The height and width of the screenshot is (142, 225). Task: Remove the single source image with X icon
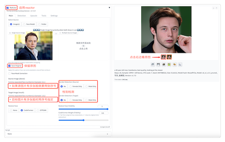point(56,34)
